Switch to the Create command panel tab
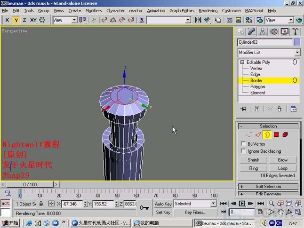The height and width of the screenshot is (228, 304). coord(241,32)
